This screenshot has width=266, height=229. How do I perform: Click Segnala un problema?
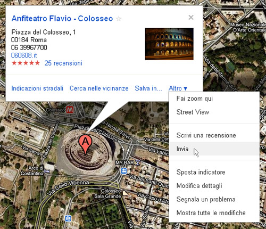click(206, 199)
